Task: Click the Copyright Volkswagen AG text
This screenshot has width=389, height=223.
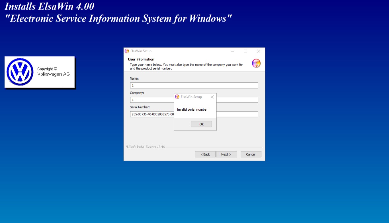Action: [x=53, y=72]
